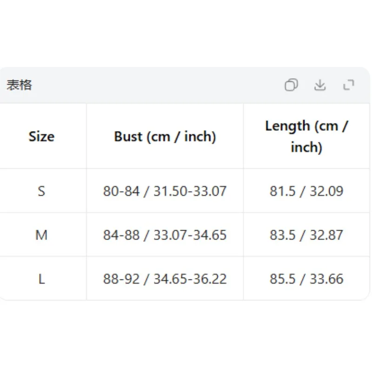Select the Size column header
The image size is (372, 372).
point(41,136)
